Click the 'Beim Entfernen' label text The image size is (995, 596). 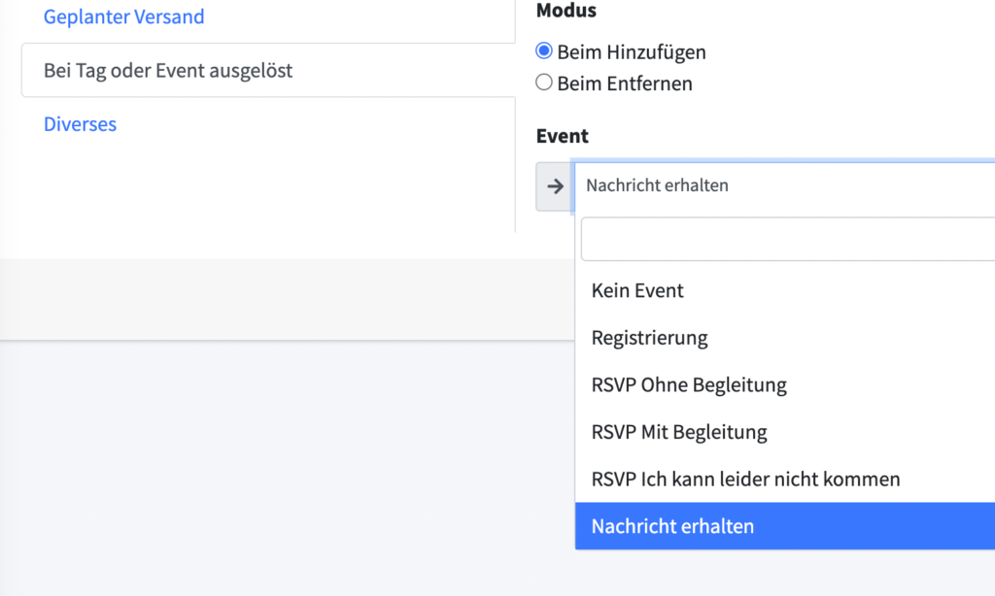(625, 83)
